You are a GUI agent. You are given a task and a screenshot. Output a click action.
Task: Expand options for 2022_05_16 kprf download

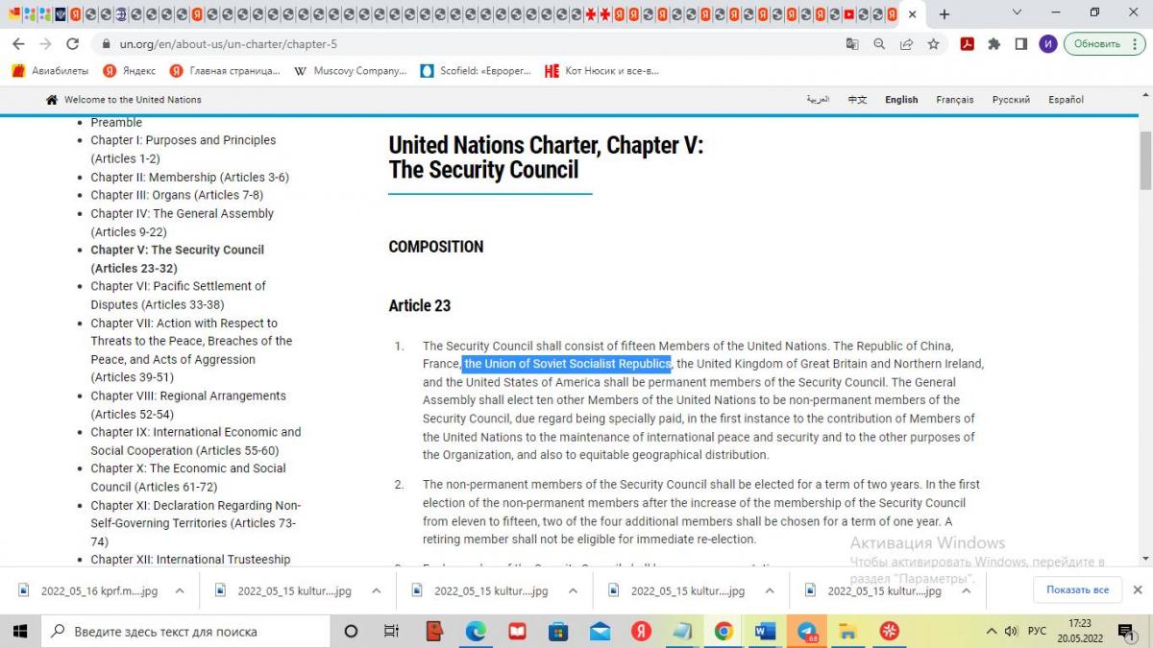180,590
